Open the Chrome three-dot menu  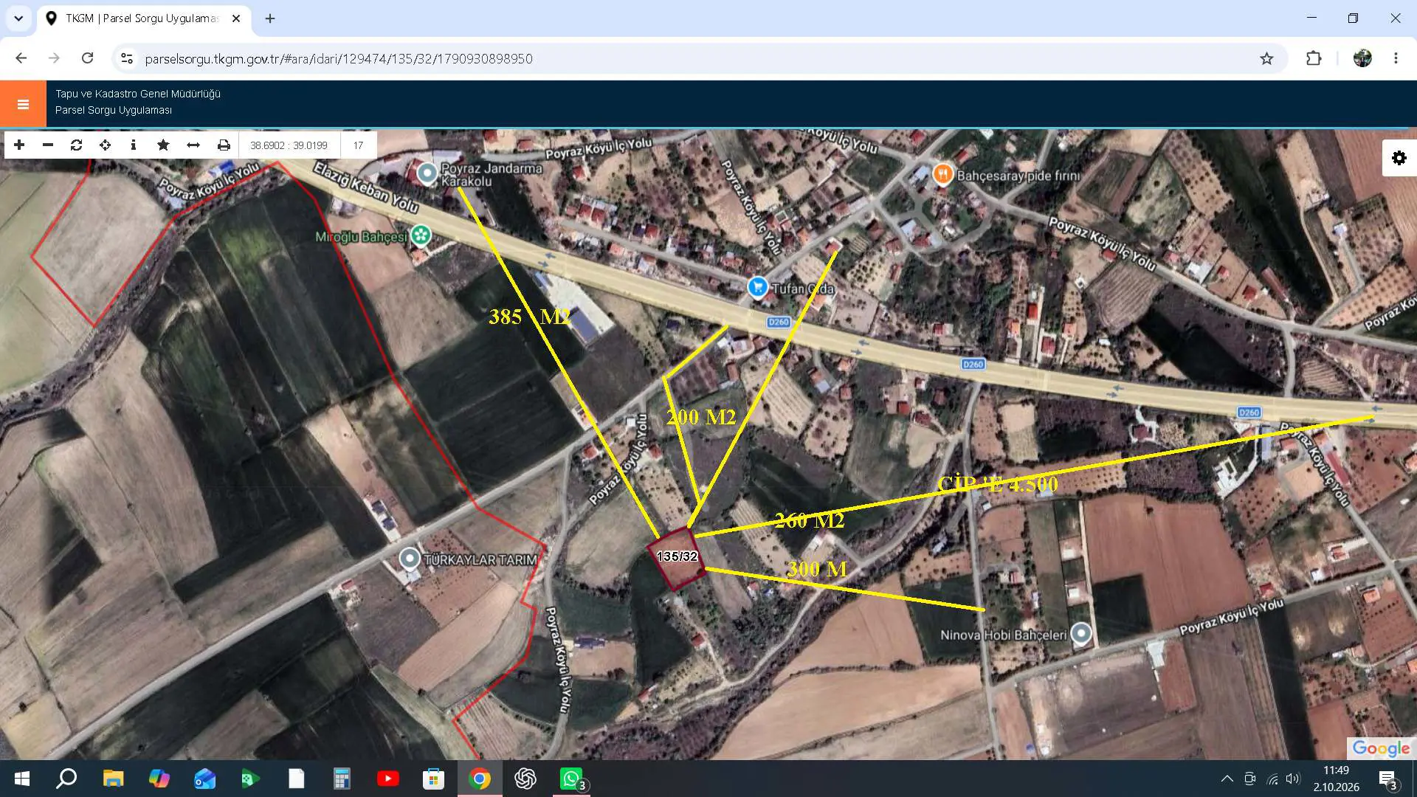[x=1396, y=58]
